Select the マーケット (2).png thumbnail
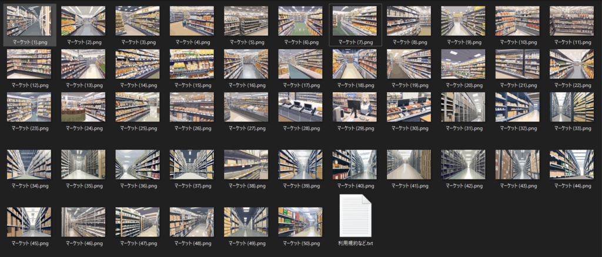This screenshot has width=602, height=257. pyautogui.click(x=83, y=21)
